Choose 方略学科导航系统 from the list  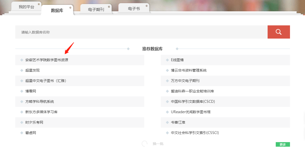39,102
